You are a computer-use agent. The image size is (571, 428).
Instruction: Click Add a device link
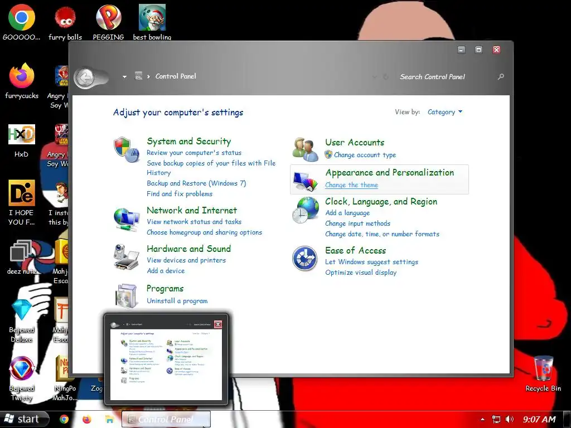[166, 271]
